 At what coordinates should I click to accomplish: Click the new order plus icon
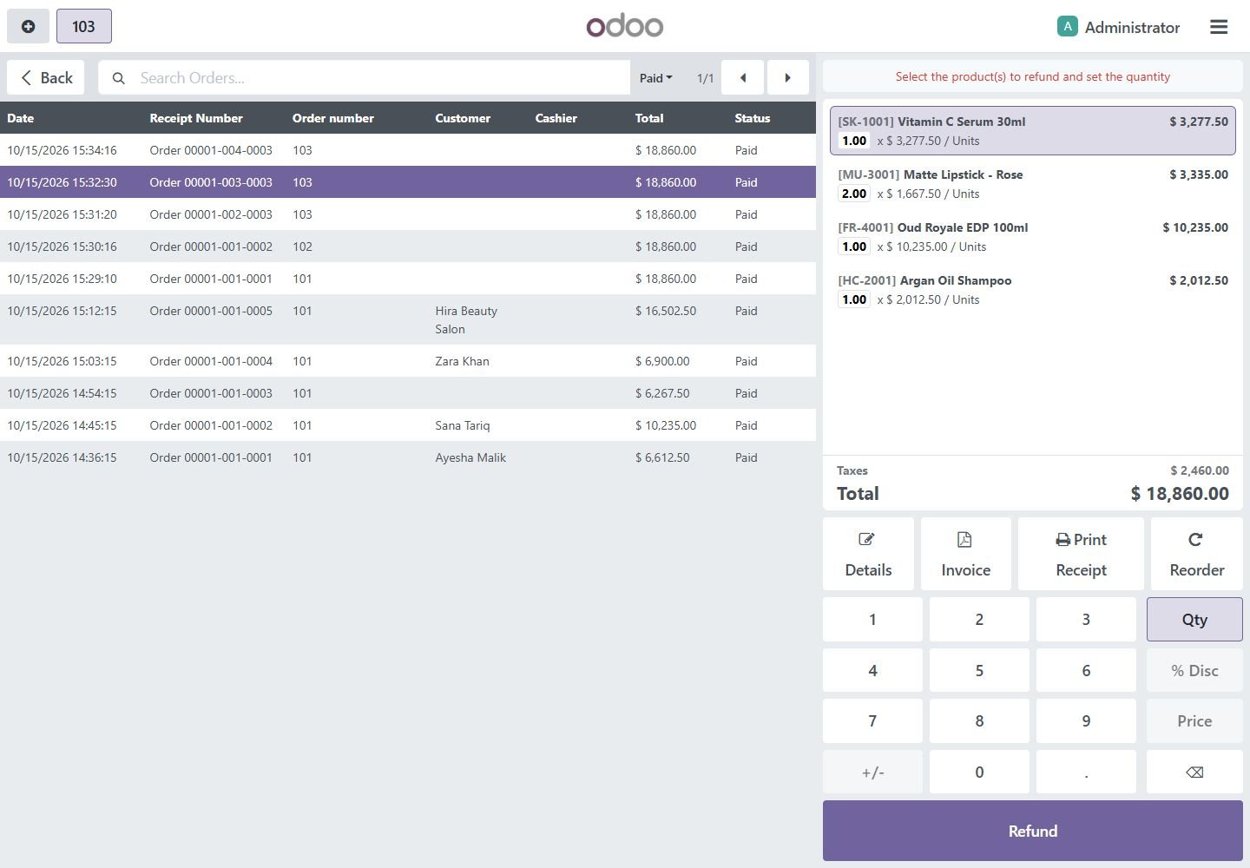[28, 26]
